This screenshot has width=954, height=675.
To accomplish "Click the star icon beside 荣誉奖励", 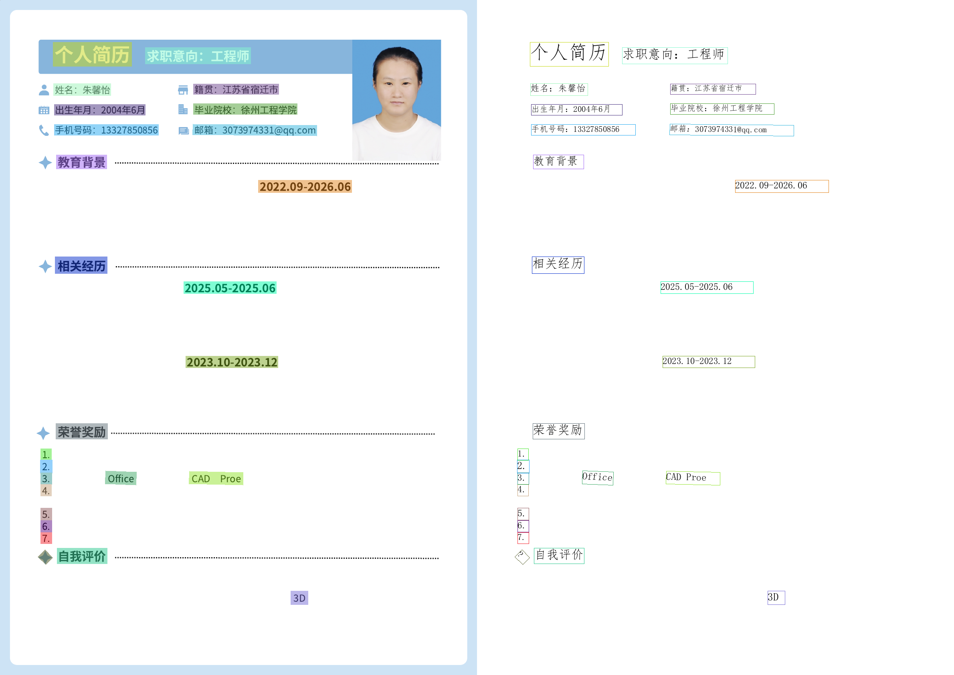I will [x=43, y=433].
